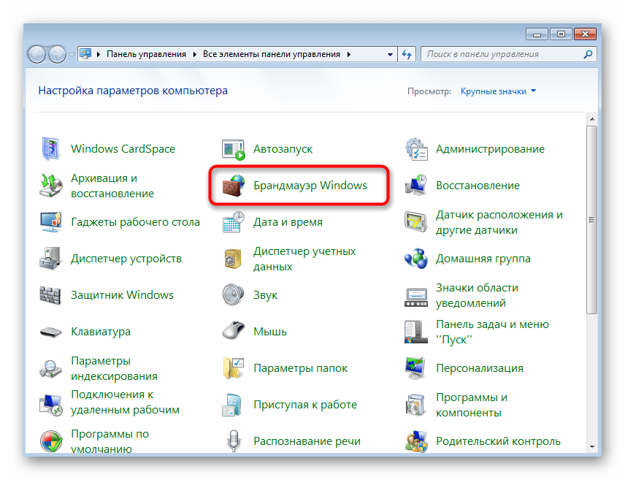Click the Родительский контроль link

coord(498,441)
